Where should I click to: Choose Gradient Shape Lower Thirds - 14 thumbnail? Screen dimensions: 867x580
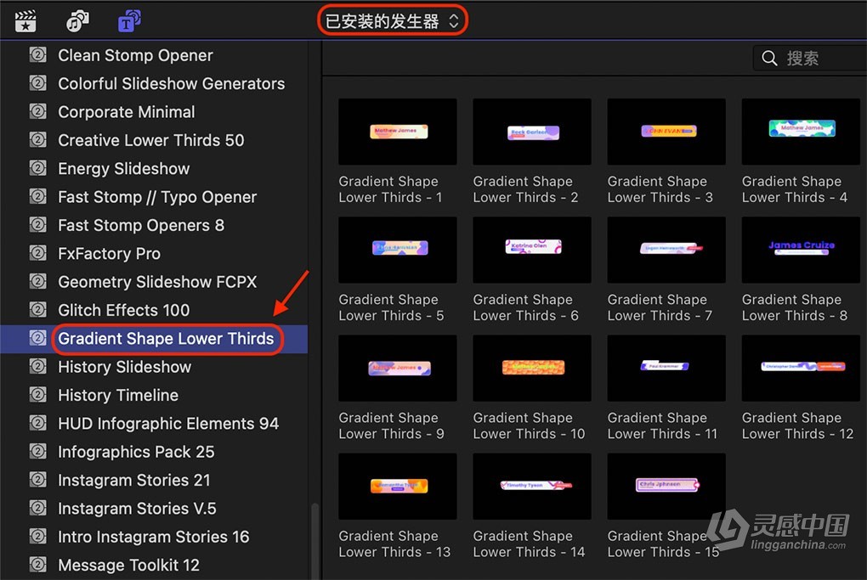click(532, 486)
